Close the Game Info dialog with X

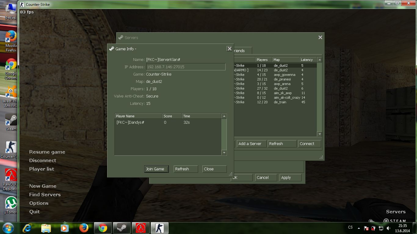[229, 49]
